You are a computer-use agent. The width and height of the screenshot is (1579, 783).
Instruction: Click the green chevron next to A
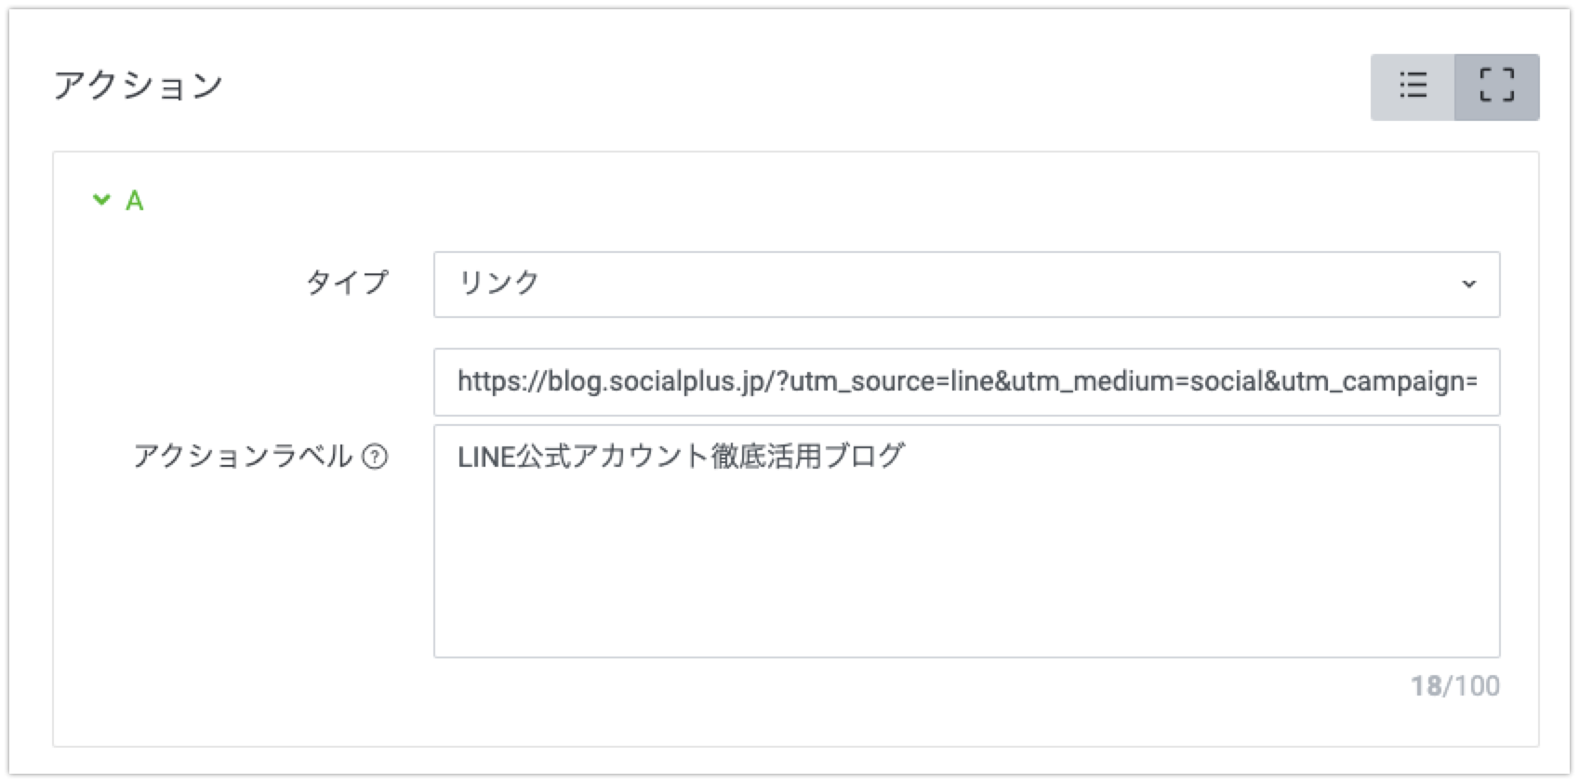pyautogui.click(x=103, y=198)
